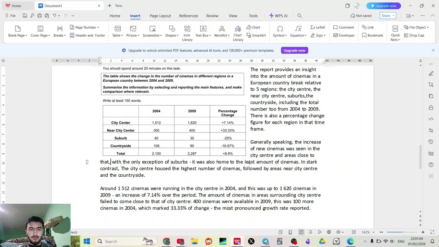Switch to the View tab
Viewport: 439px width, 247px height.
(233, 16)
